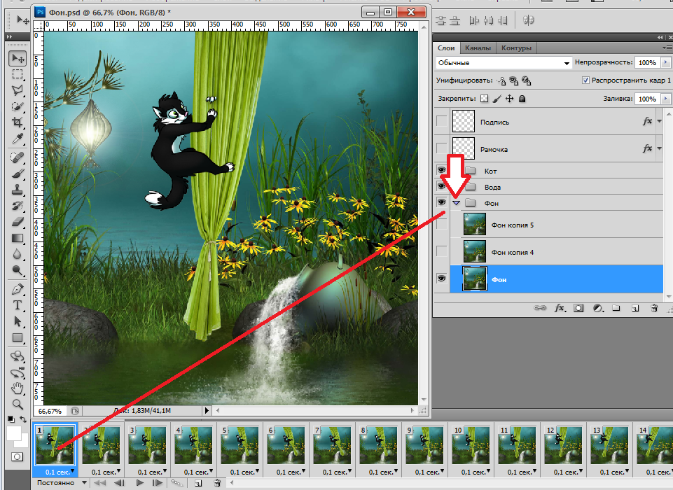This screenshot has height=490, width=673.
Task: Select the Eyedropper tool
Action: click(18, 139)
